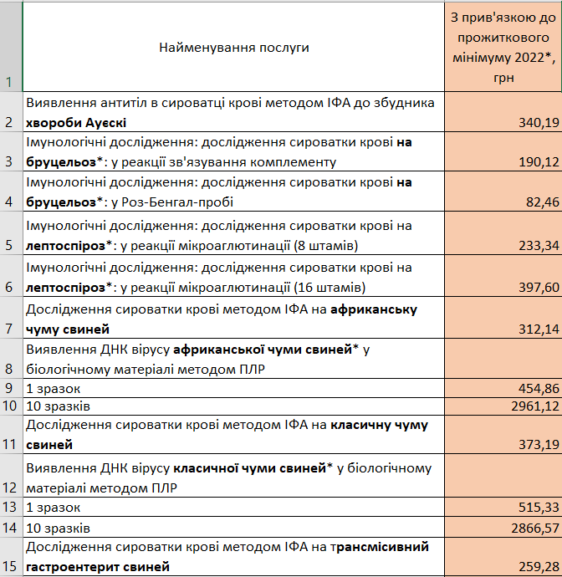The width and height of the screenshot is (562, 577).
Task: Click the класичну чуму свиней ІФА cell
Action: point(233,435)
